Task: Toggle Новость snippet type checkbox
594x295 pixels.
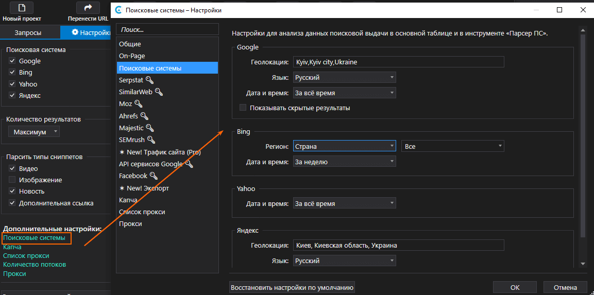Action: 12,191
